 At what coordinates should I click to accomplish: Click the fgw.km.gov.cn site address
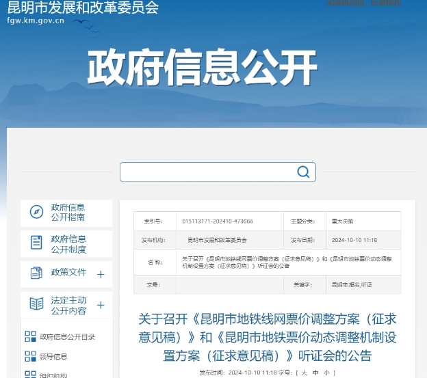(36, 21)
